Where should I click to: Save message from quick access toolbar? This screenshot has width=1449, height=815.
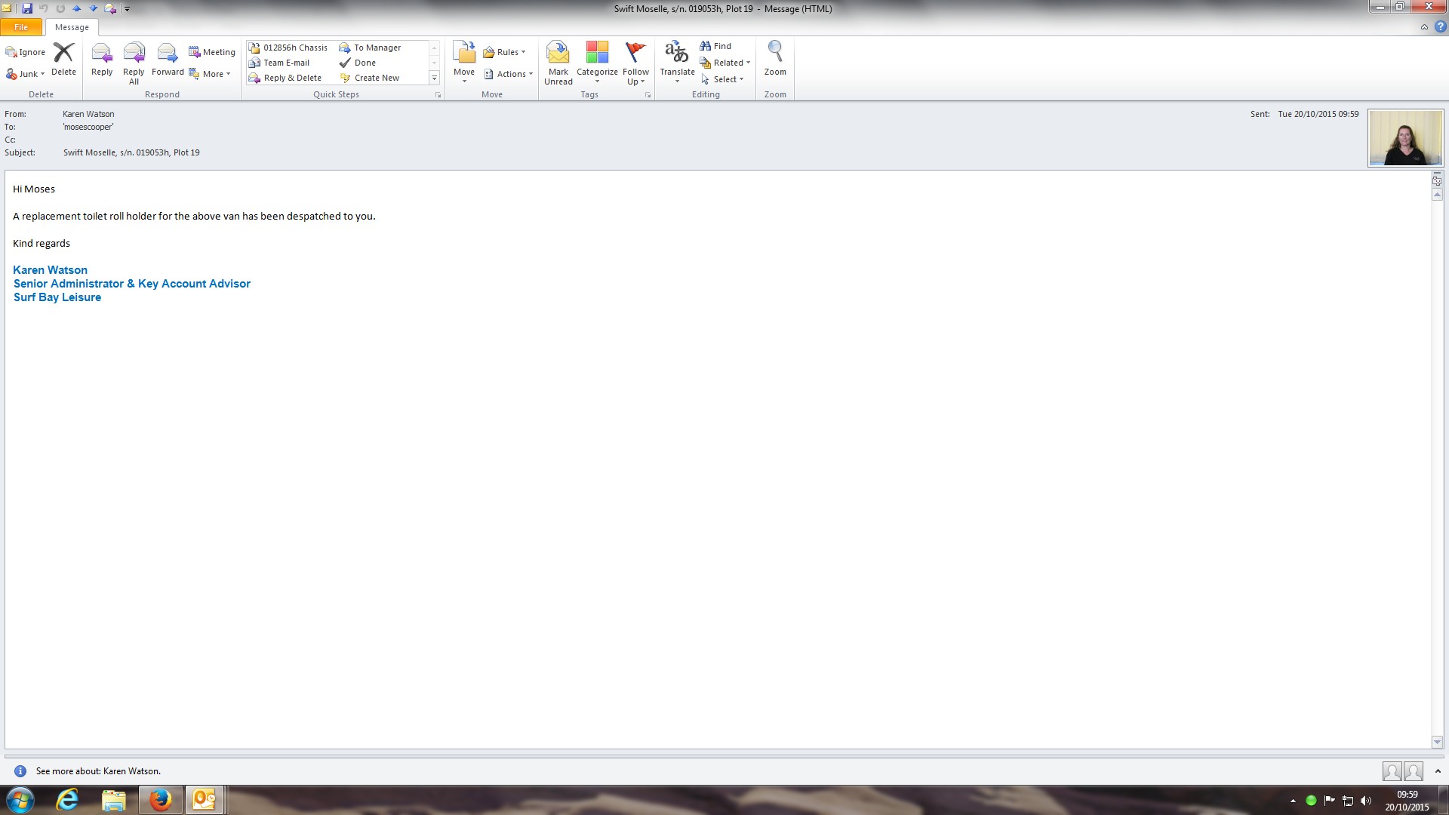tap(27, 8)
